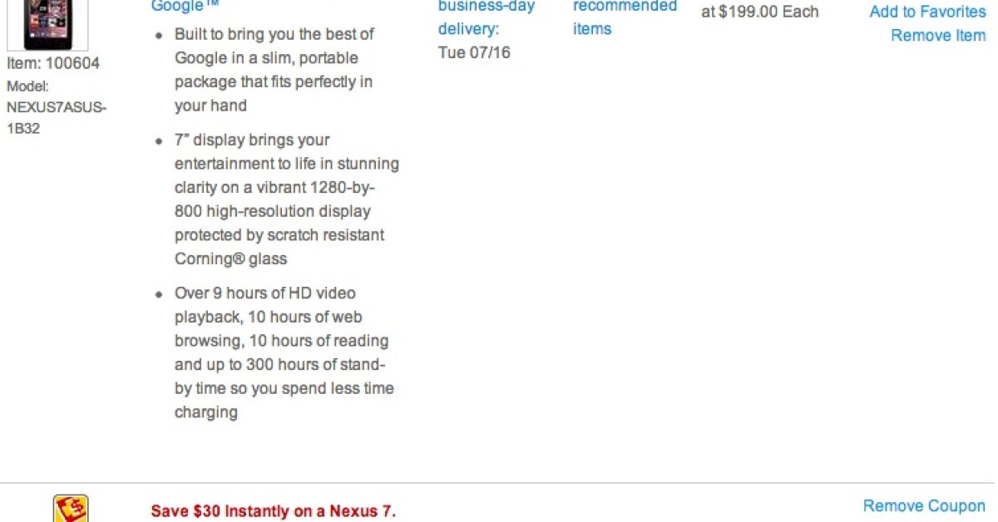Click the 'Over 9 hours' battery description
Screen dimensions: 998x522
(x=283, y=352)
